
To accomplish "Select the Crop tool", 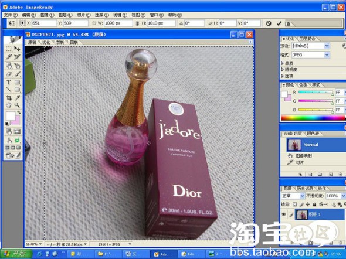I will click(9, 97).
